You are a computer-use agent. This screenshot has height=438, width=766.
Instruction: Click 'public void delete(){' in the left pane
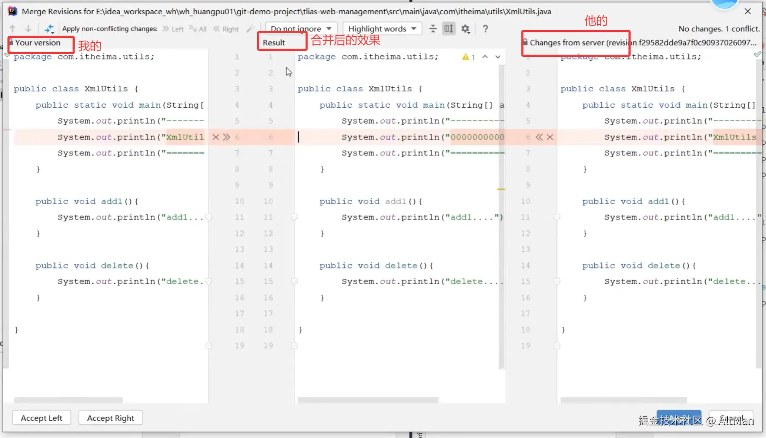[x=92, y=265]
